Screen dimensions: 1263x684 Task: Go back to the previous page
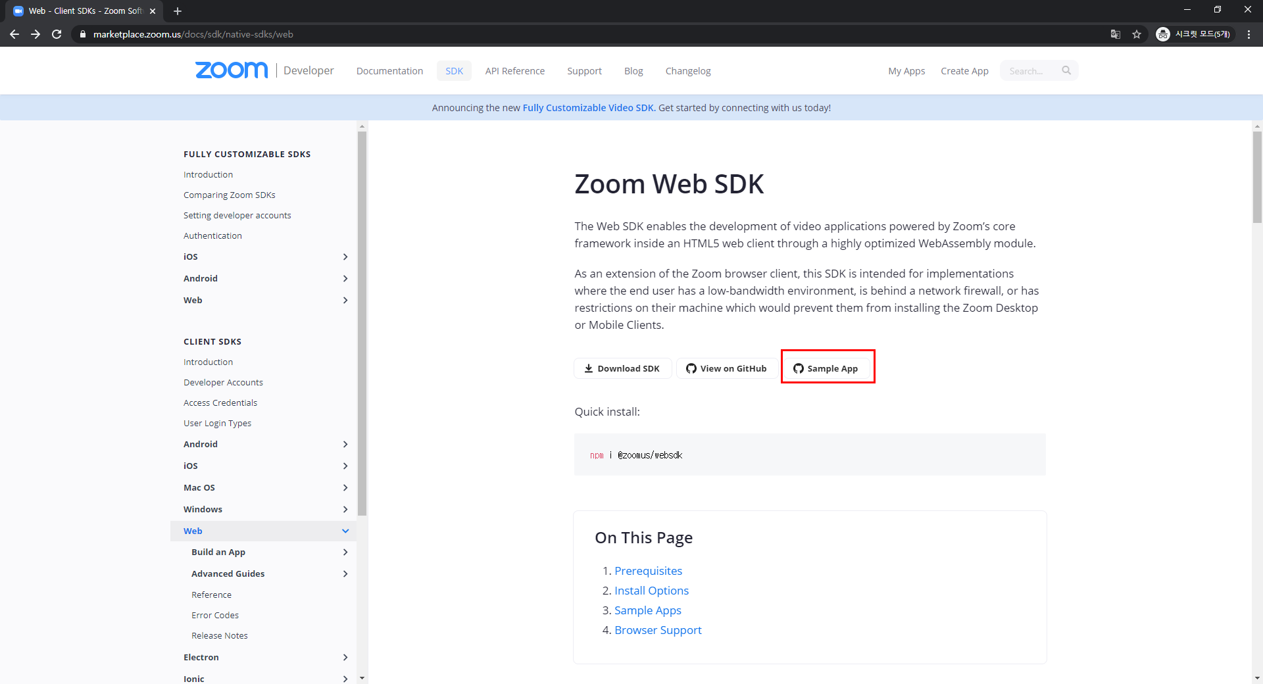coord(14,34)
